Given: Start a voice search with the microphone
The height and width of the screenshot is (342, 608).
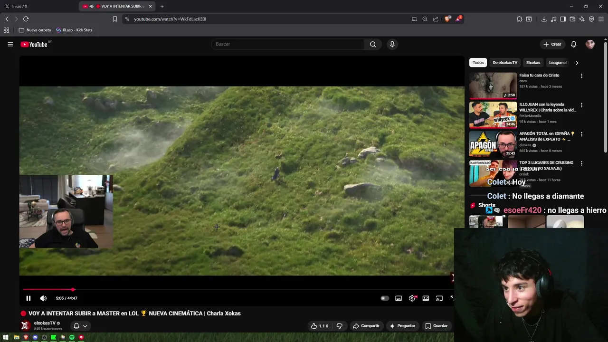Looking at the screenshot, I should pos(392,44).
